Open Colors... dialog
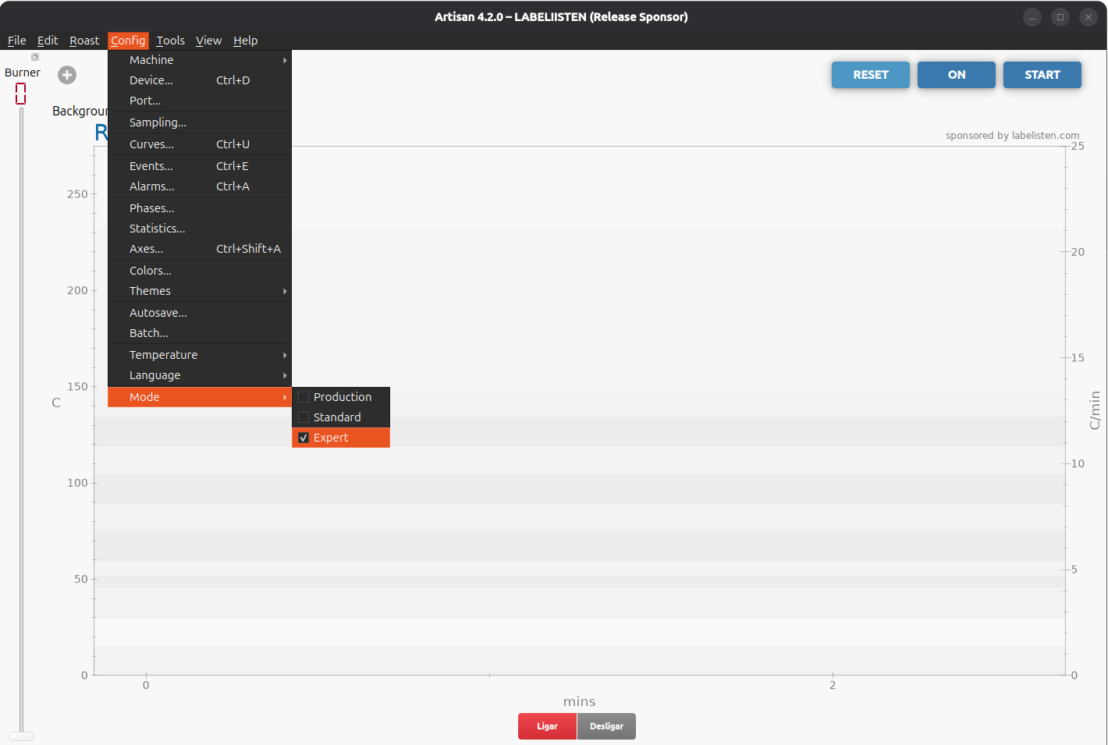 pos(200,271)
